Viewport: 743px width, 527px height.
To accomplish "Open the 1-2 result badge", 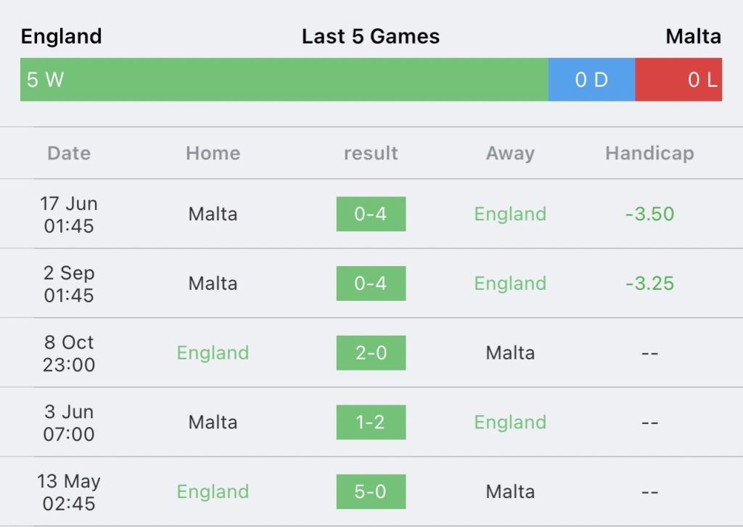I will 371,422.
